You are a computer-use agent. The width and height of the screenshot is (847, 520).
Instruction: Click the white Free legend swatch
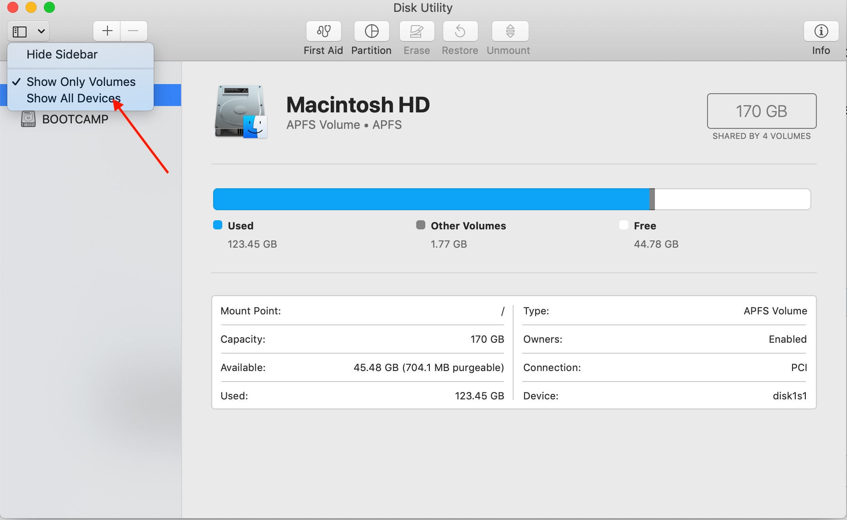624,225
